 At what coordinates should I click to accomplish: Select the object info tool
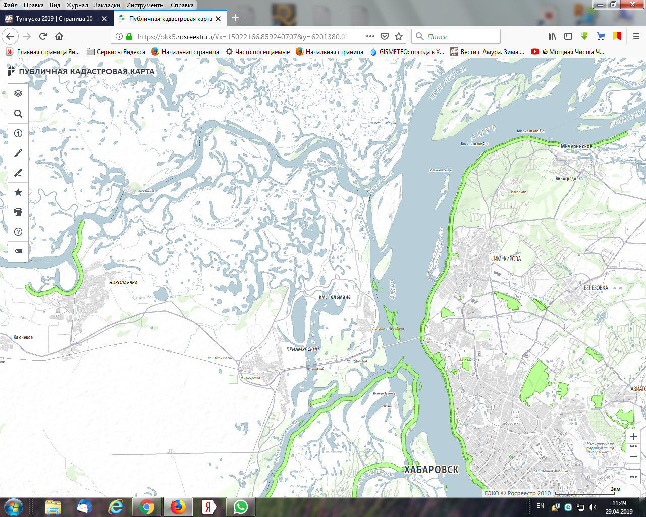(18, 133)
